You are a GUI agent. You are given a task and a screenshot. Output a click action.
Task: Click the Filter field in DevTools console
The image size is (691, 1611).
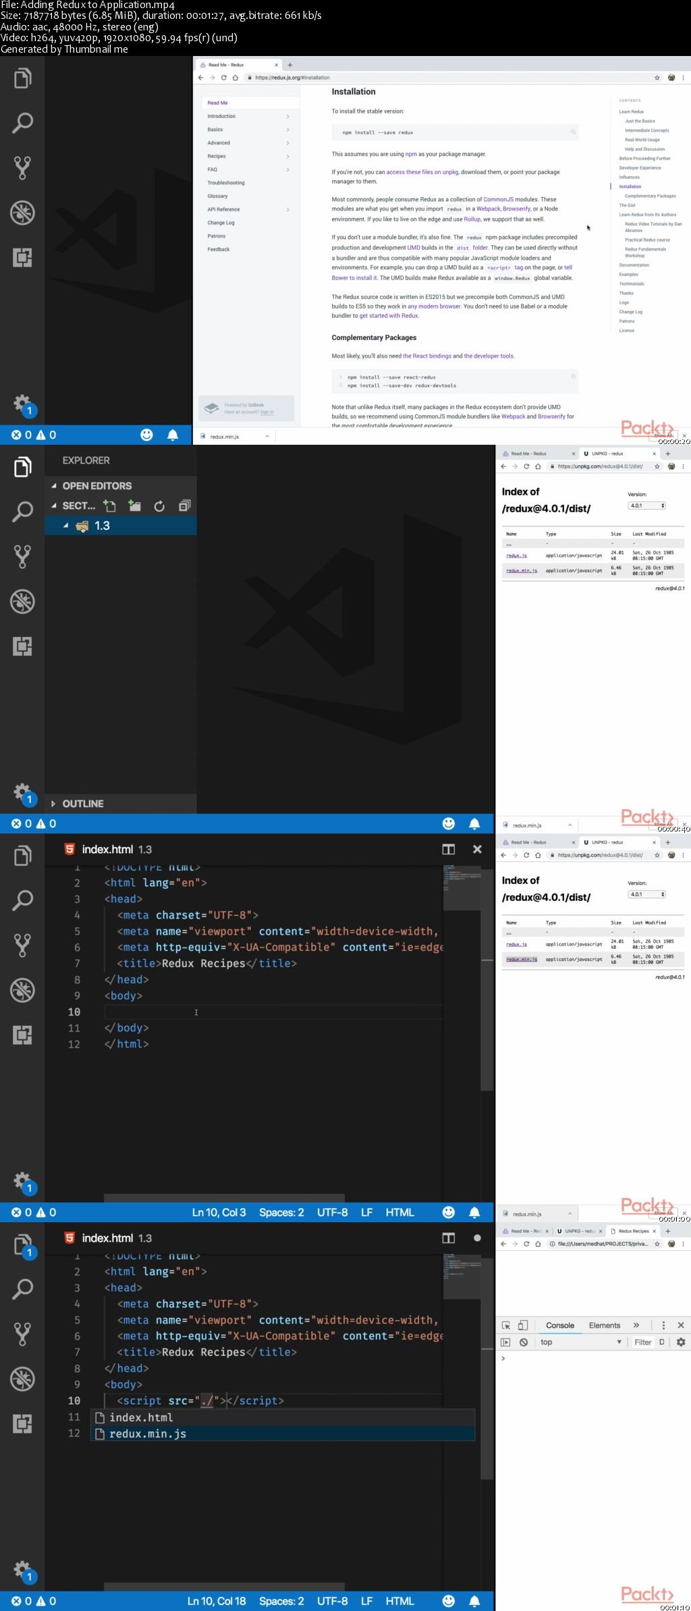[x=644, y=1342]
